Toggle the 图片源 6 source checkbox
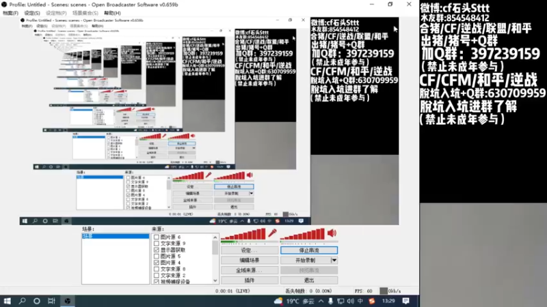This screenshot has height=307, width=547. pyautogui.click(x=157, y=237)
